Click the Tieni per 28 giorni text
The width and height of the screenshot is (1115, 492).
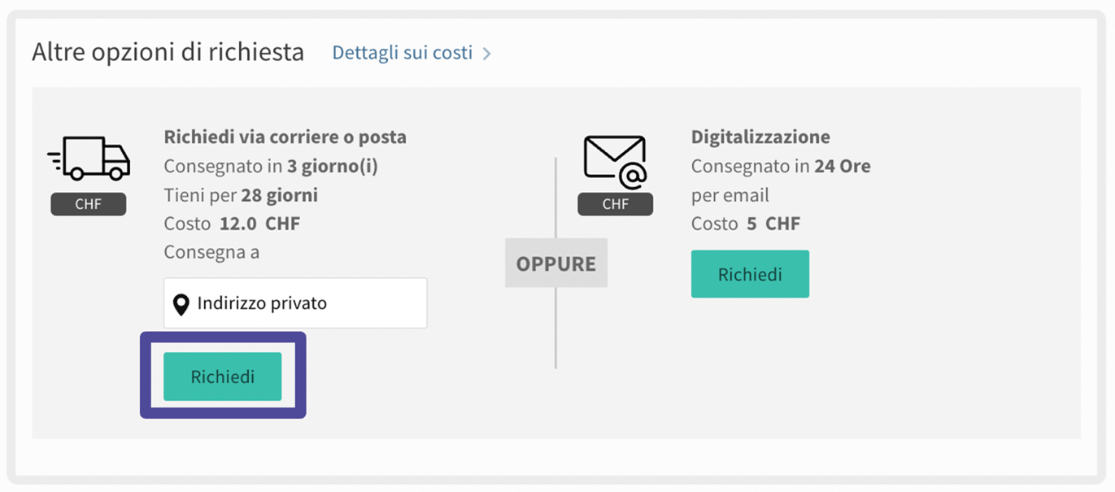point(241,195)
